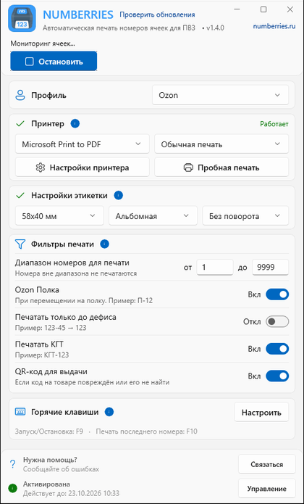Click the funnel filter icon
The height and width of the screenshot is (504, 304).
[20, 244]
